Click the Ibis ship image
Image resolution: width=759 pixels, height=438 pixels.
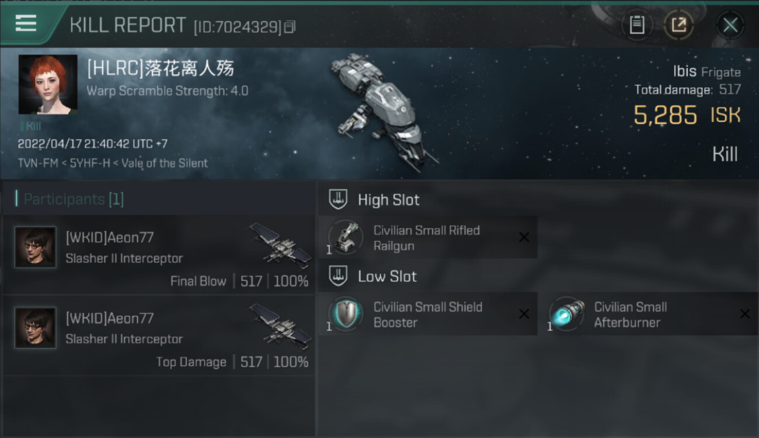pos(382,111)
